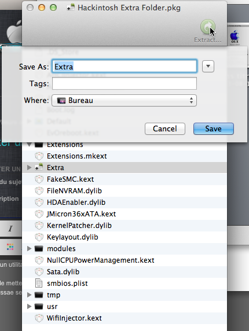Screen dimensions: 249x331
Task: Select the FileNVRAM.dylib row
Action: 124,191
